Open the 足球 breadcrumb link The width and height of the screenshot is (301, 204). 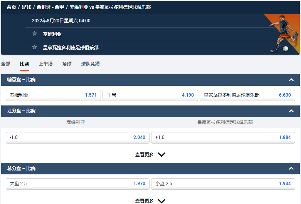(26, 7)
